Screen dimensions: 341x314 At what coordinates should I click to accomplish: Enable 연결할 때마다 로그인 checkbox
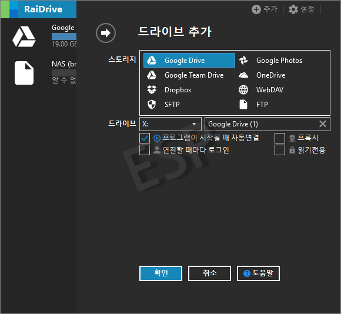coord(145,150)
